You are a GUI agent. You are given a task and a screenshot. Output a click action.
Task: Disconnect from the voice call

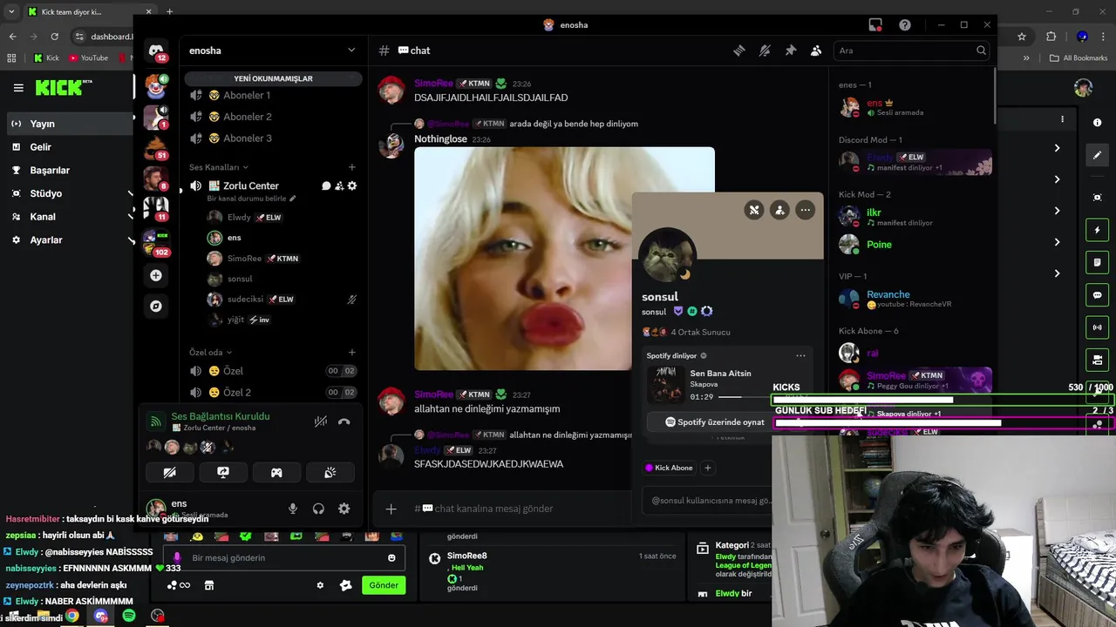pos(344,421)
